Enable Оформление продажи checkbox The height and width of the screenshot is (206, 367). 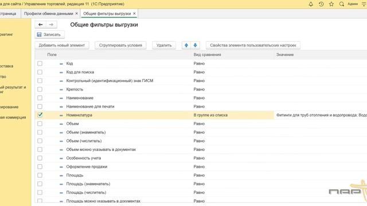40,167
